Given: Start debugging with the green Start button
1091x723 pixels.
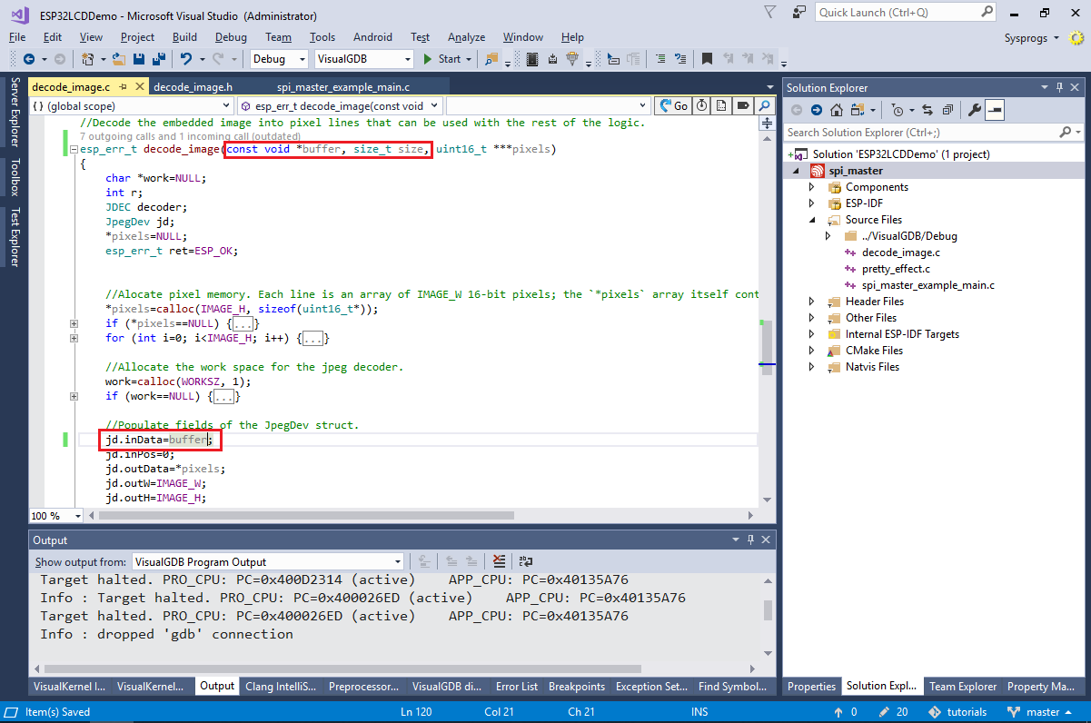Looking at the screenshot, I should 442,59.
